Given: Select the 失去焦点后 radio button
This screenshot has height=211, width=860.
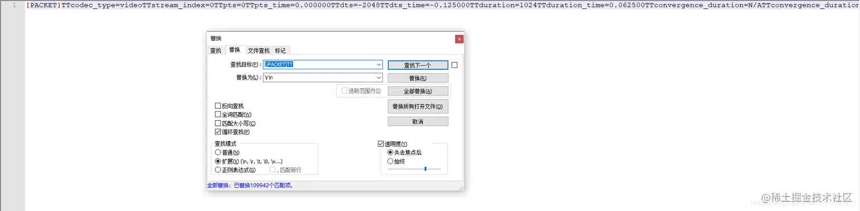Looking at the screenshot, I should tap(390, 153).
